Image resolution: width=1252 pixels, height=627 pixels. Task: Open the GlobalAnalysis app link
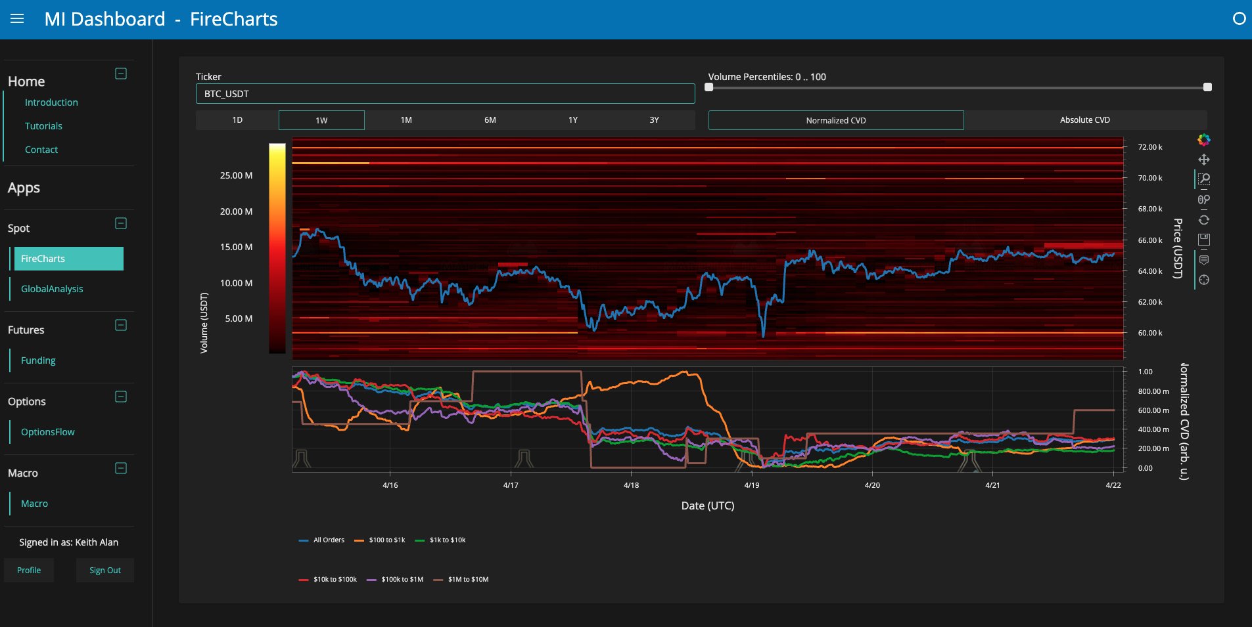click(52, 289)
